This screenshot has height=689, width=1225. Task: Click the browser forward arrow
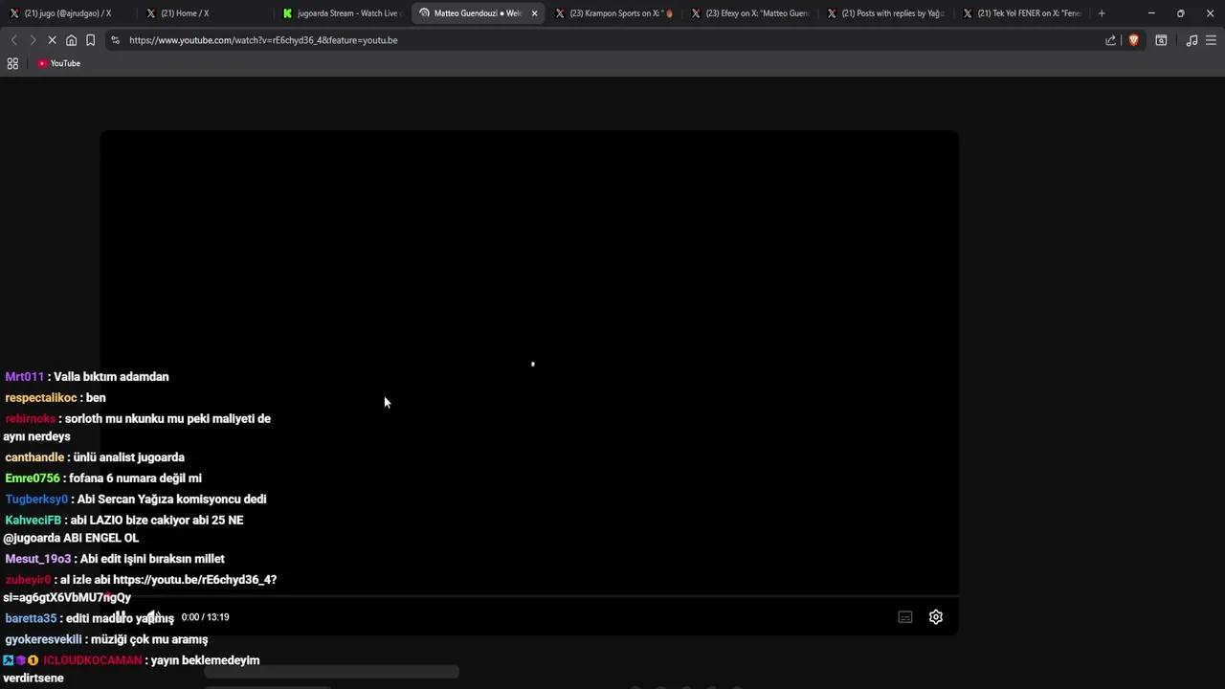[x=33, y=40]
